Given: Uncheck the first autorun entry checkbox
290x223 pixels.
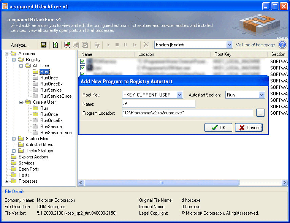Looking at the screenshot, I should (x=83, y=61).
